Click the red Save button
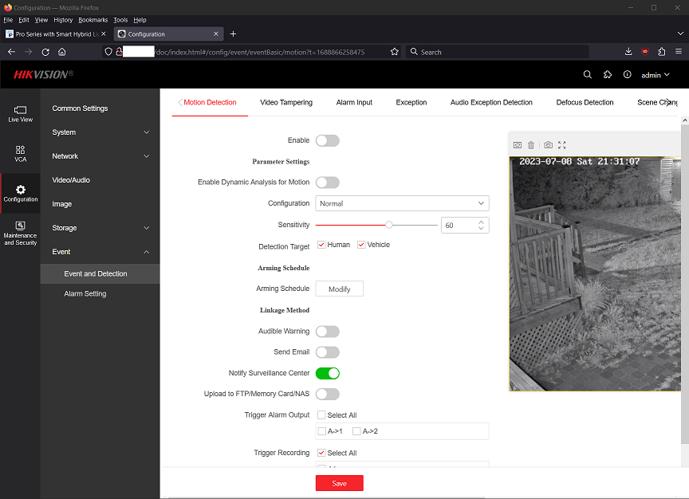The height and width of the screenshot is (499, 689). point(339,483)
